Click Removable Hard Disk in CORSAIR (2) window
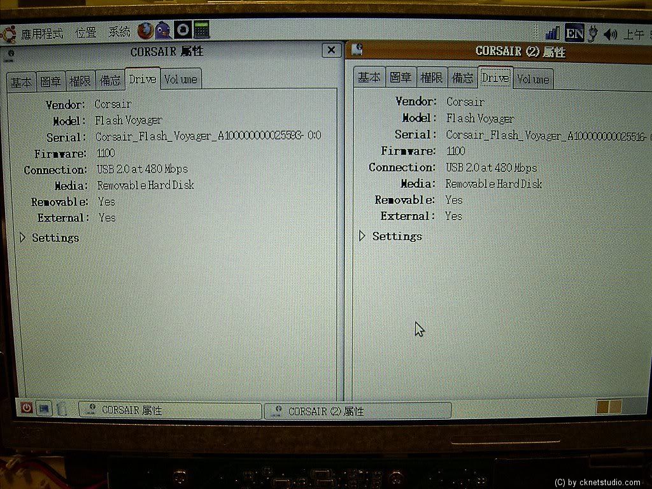 click(493, 184)
